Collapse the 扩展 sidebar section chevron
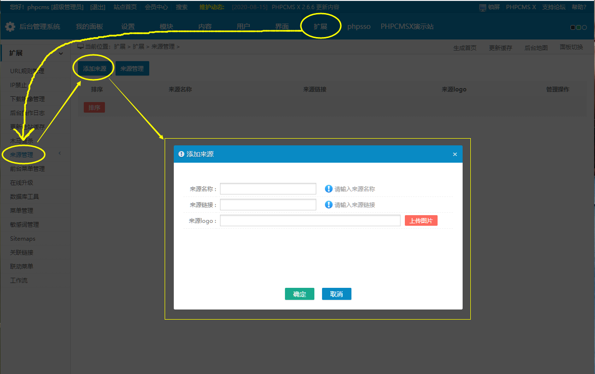 click(x=61, y=53)
